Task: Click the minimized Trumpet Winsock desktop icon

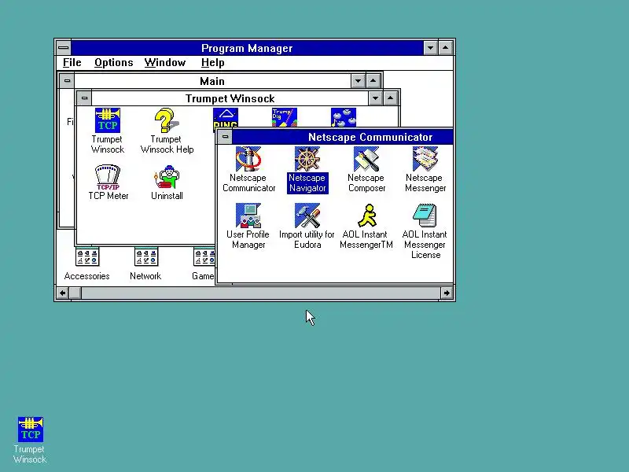Action: coord(31,430)
